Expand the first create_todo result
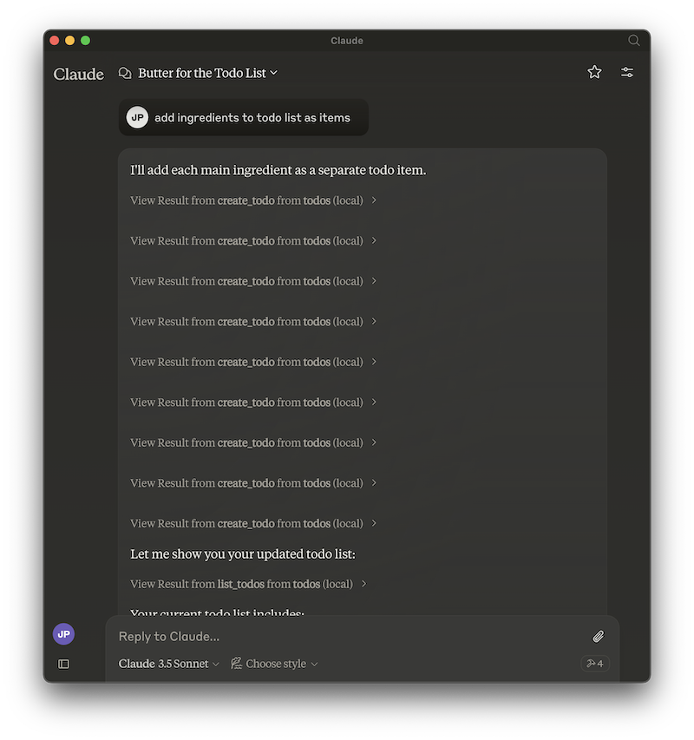Screen dimensions: 694x740 coord(252,200)
